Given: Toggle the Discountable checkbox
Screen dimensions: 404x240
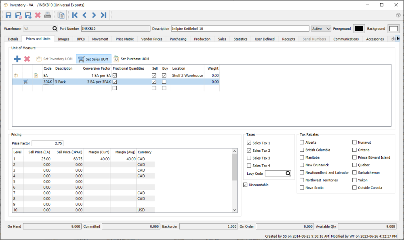Looking at the screenshot, I should coord(245,185).
